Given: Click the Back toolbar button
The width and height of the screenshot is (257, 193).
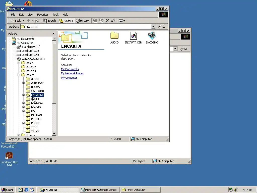Looking at the screenshot, I should (x=16, y=21).
